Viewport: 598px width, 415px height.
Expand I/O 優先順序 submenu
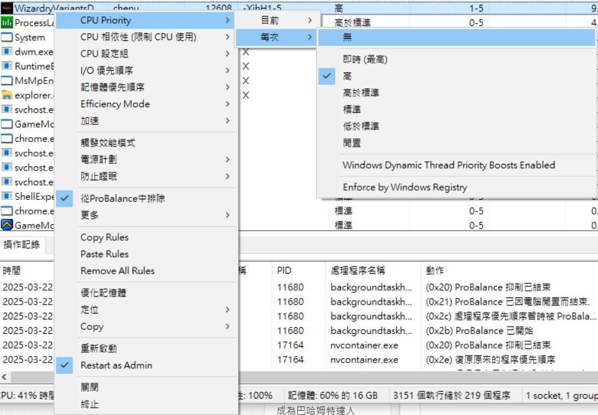145,71
